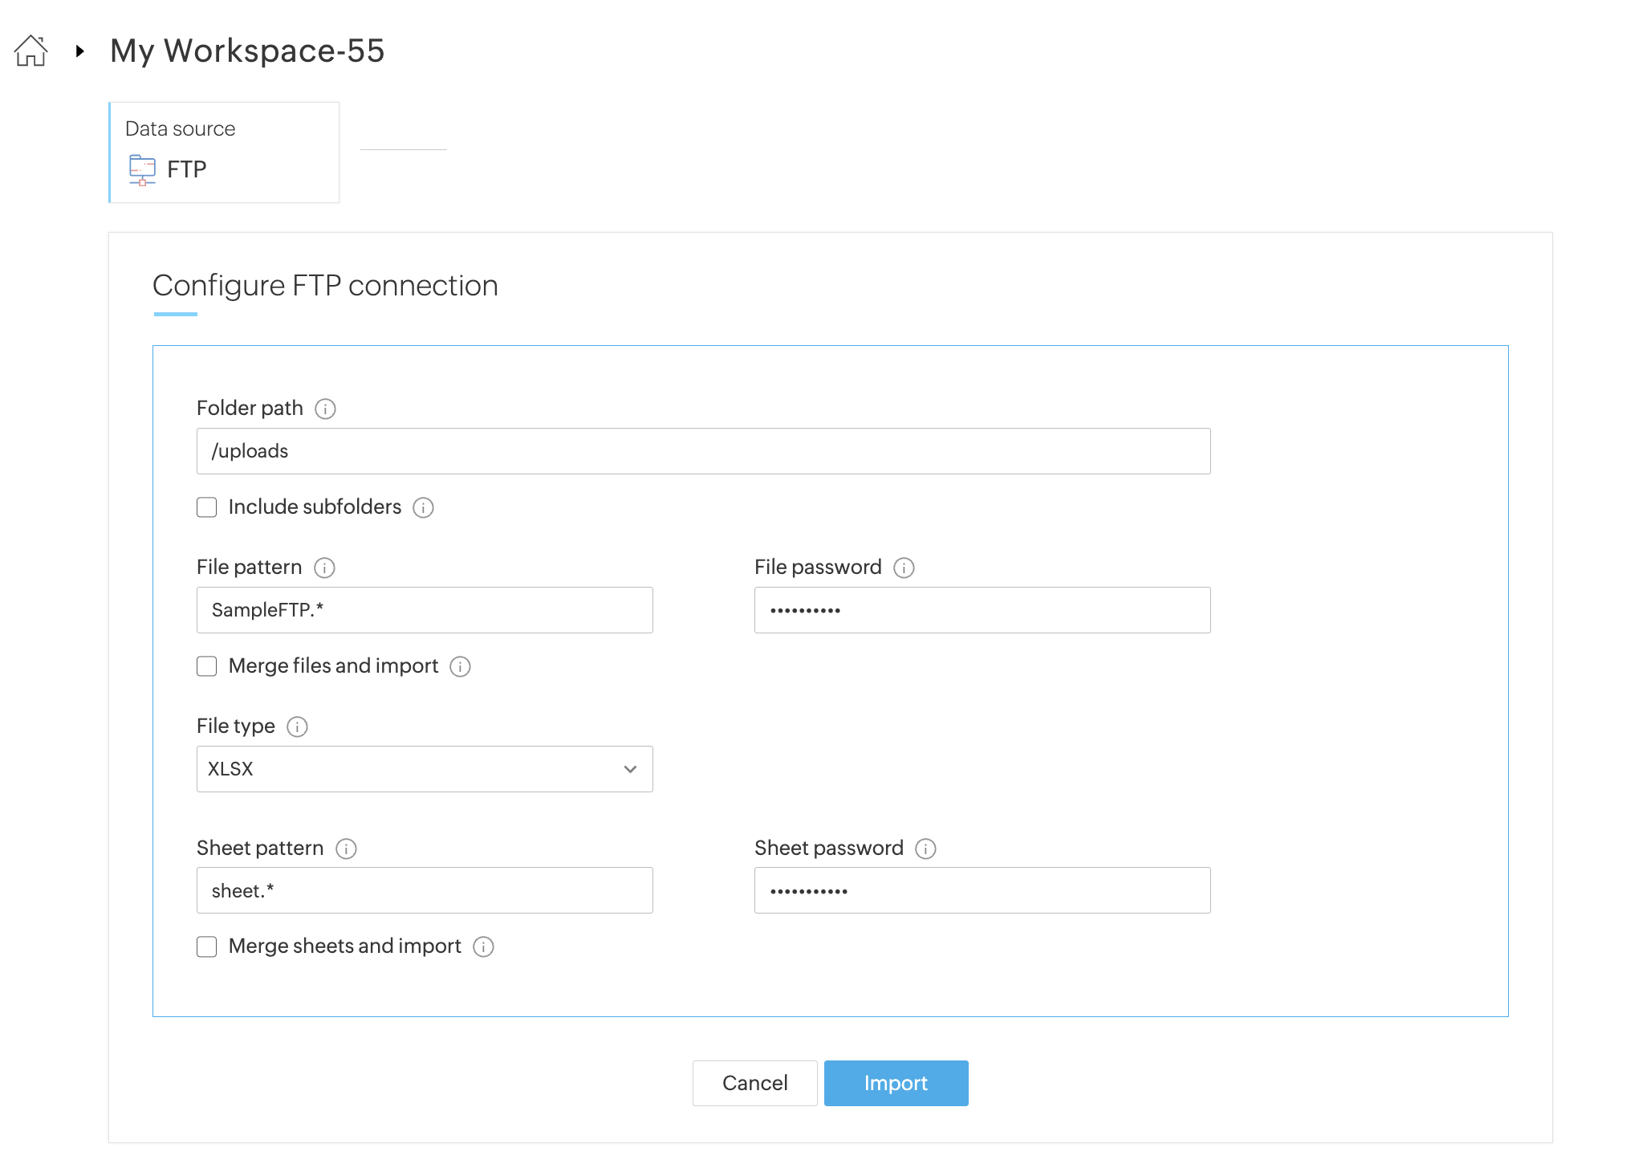Click the Include subfolders info icon

(x=423, y=508)
